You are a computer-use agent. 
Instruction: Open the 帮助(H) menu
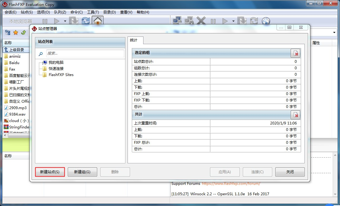click(143, 12)
